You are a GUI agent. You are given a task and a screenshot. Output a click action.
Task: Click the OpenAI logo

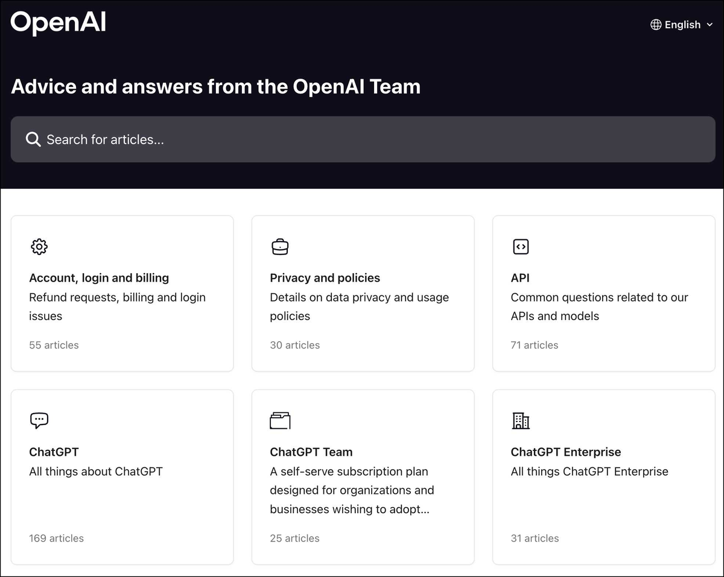click(58, 22)
